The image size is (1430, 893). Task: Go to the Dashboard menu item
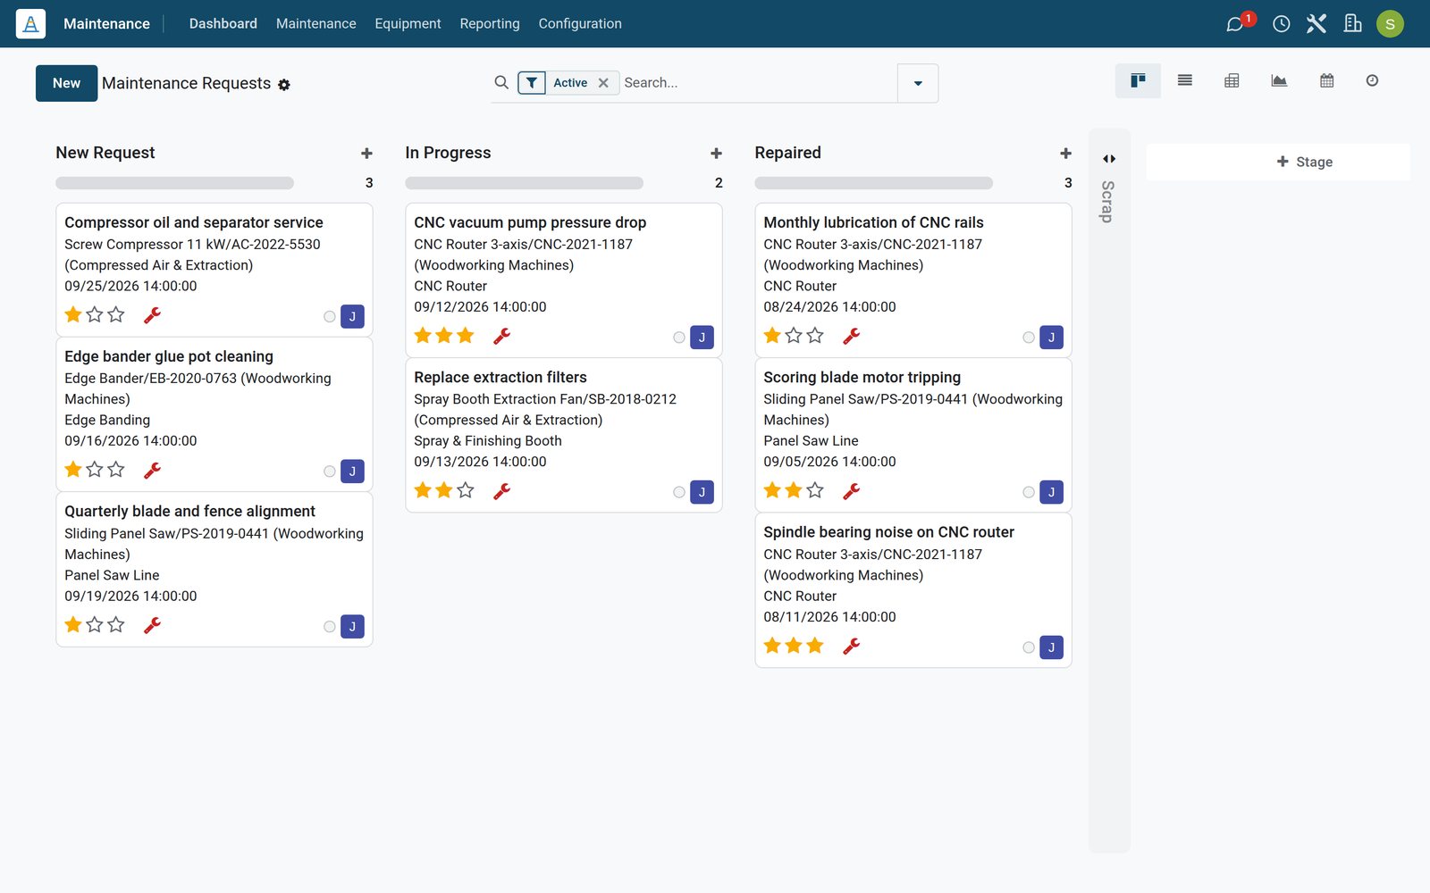223,24
